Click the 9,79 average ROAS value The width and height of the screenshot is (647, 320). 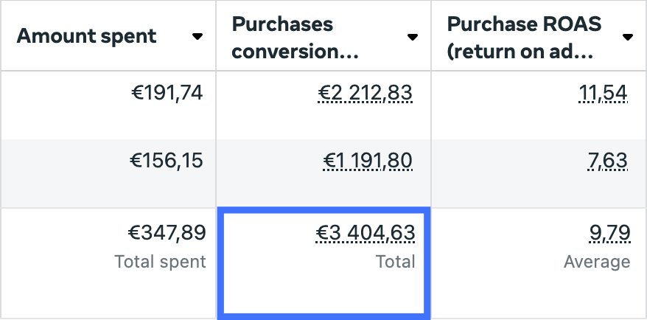(x=609, y=234)
